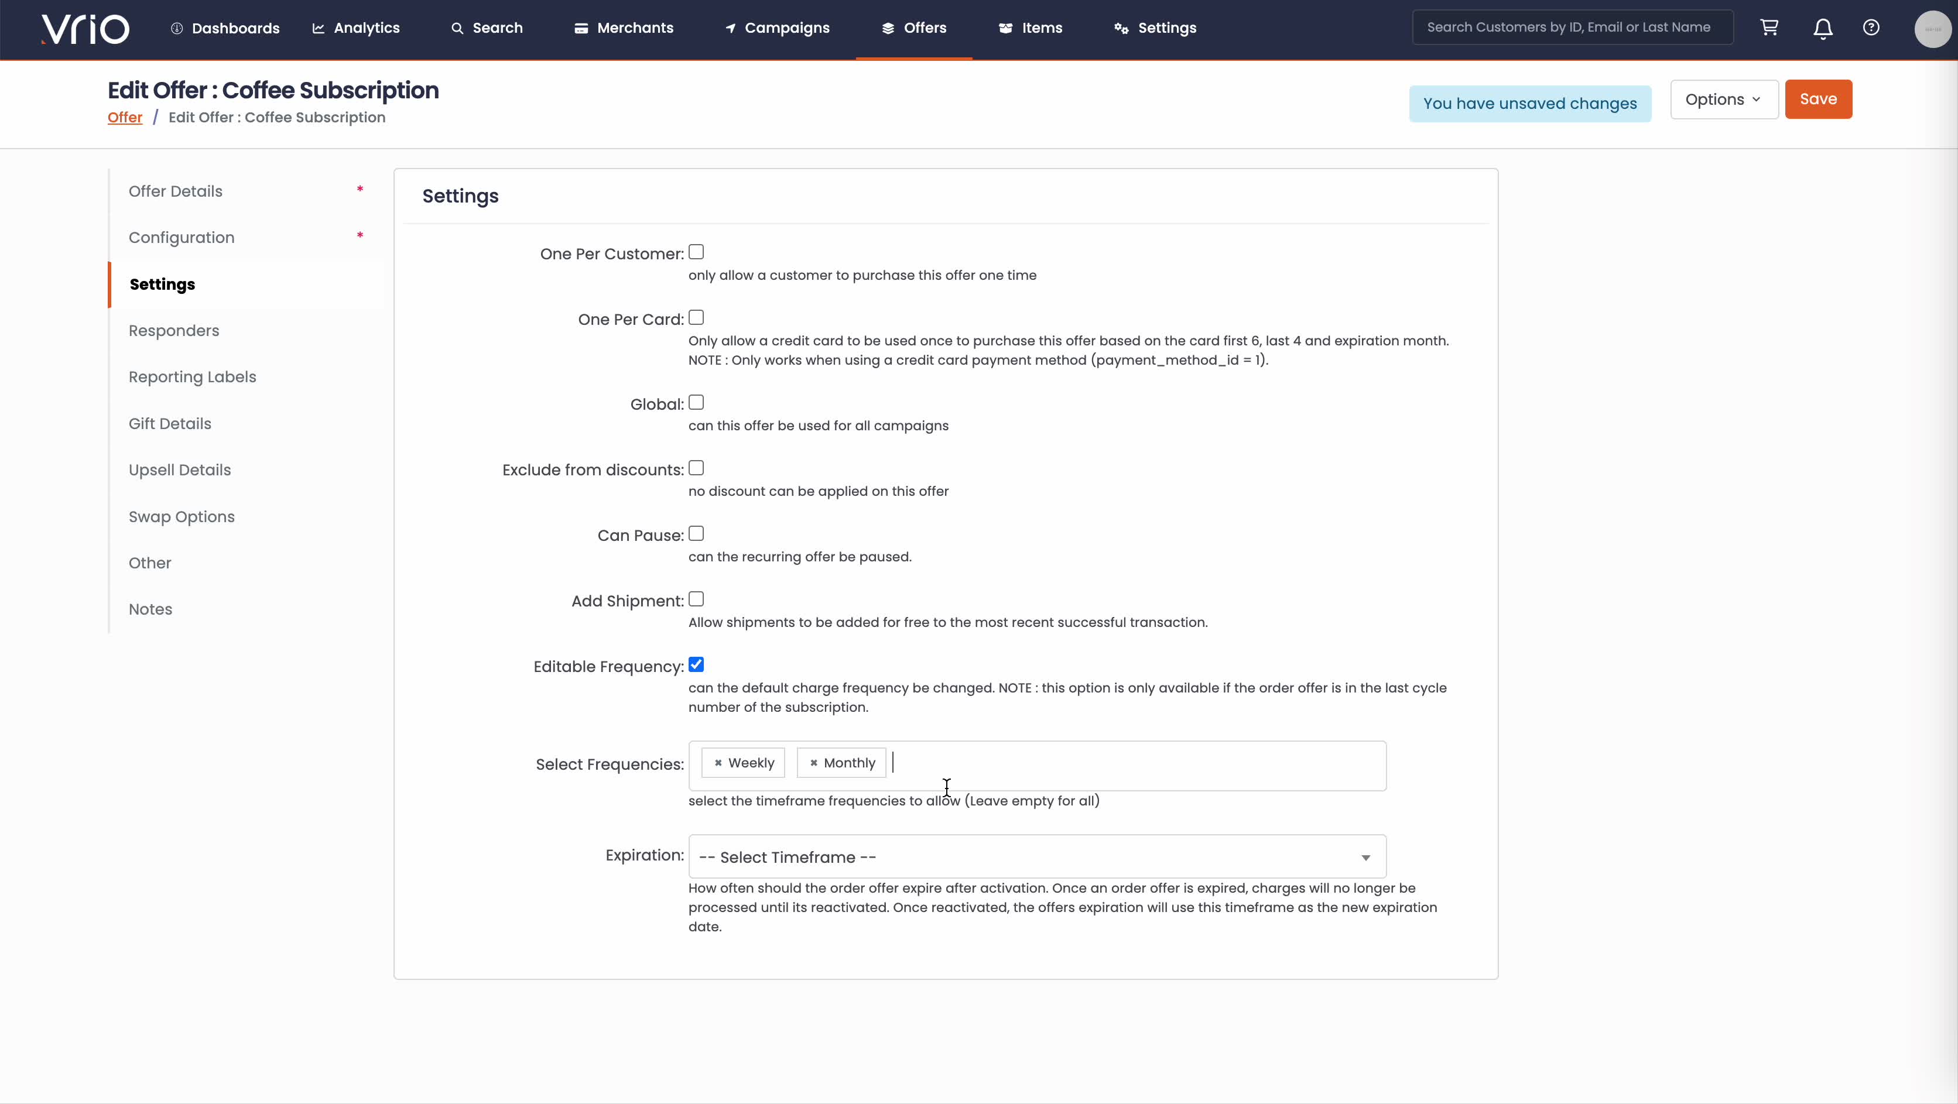The height and width of the screenshot is (1104, 1958).
Task: Open the user avatar menu
Action: tap(1932, 29)
